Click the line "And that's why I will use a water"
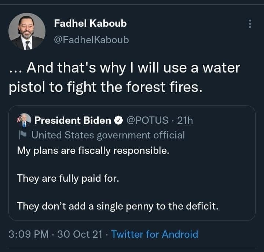Viewport: 264px width, 252px height. coord(134,68)
